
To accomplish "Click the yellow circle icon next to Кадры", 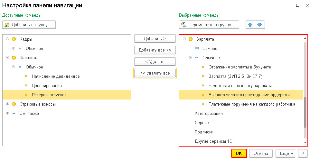I will pyautogui.click(x=14, y=39).
